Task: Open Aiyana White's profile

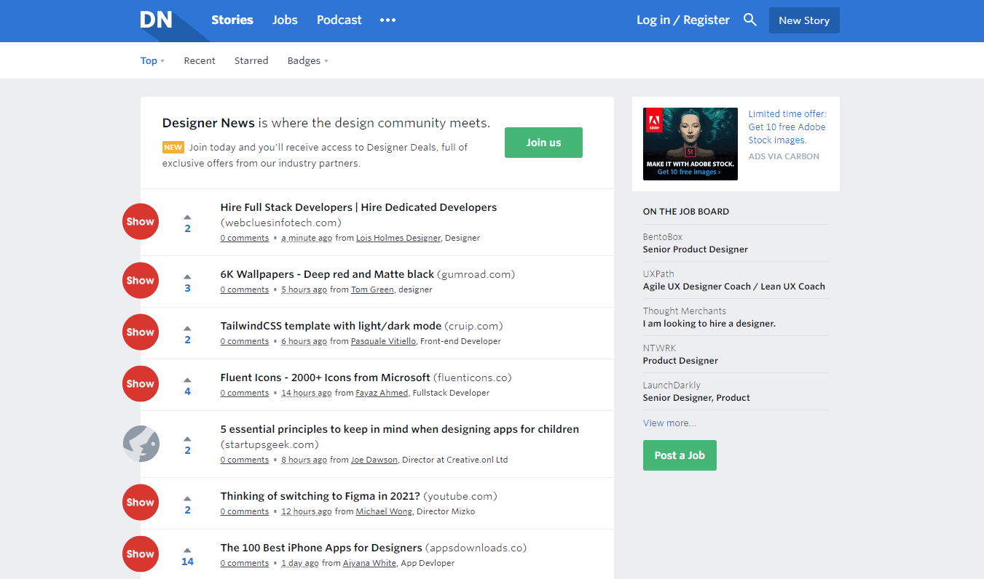Action: 370,563
